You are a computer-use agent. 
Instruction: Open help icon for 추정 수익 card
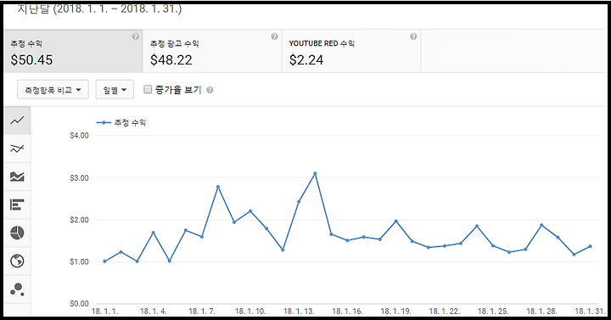click(135, 36)
